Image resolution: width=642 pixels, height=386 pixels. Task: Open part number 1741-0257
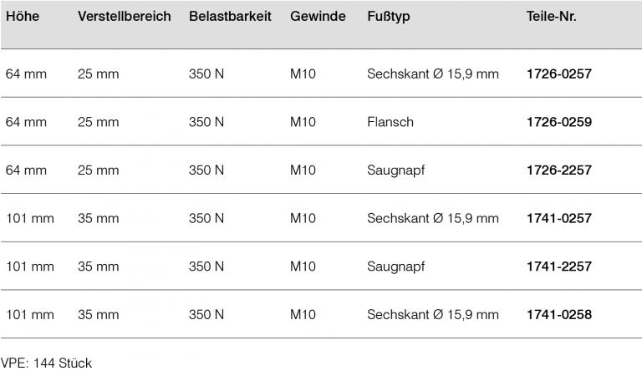559,219
